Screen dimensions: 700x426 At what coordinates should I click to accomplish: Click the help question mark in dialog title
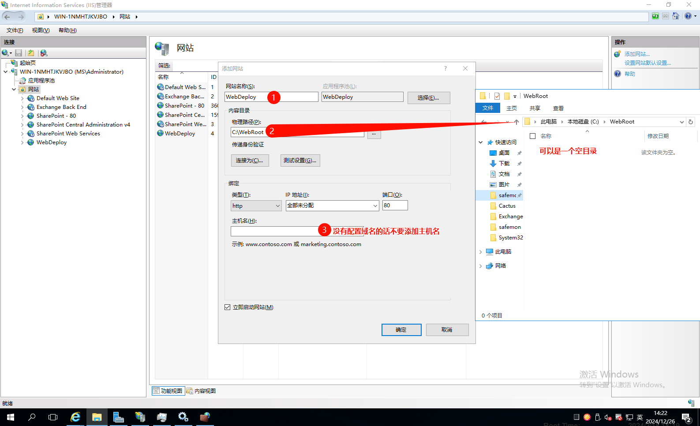tap(445, 68)
